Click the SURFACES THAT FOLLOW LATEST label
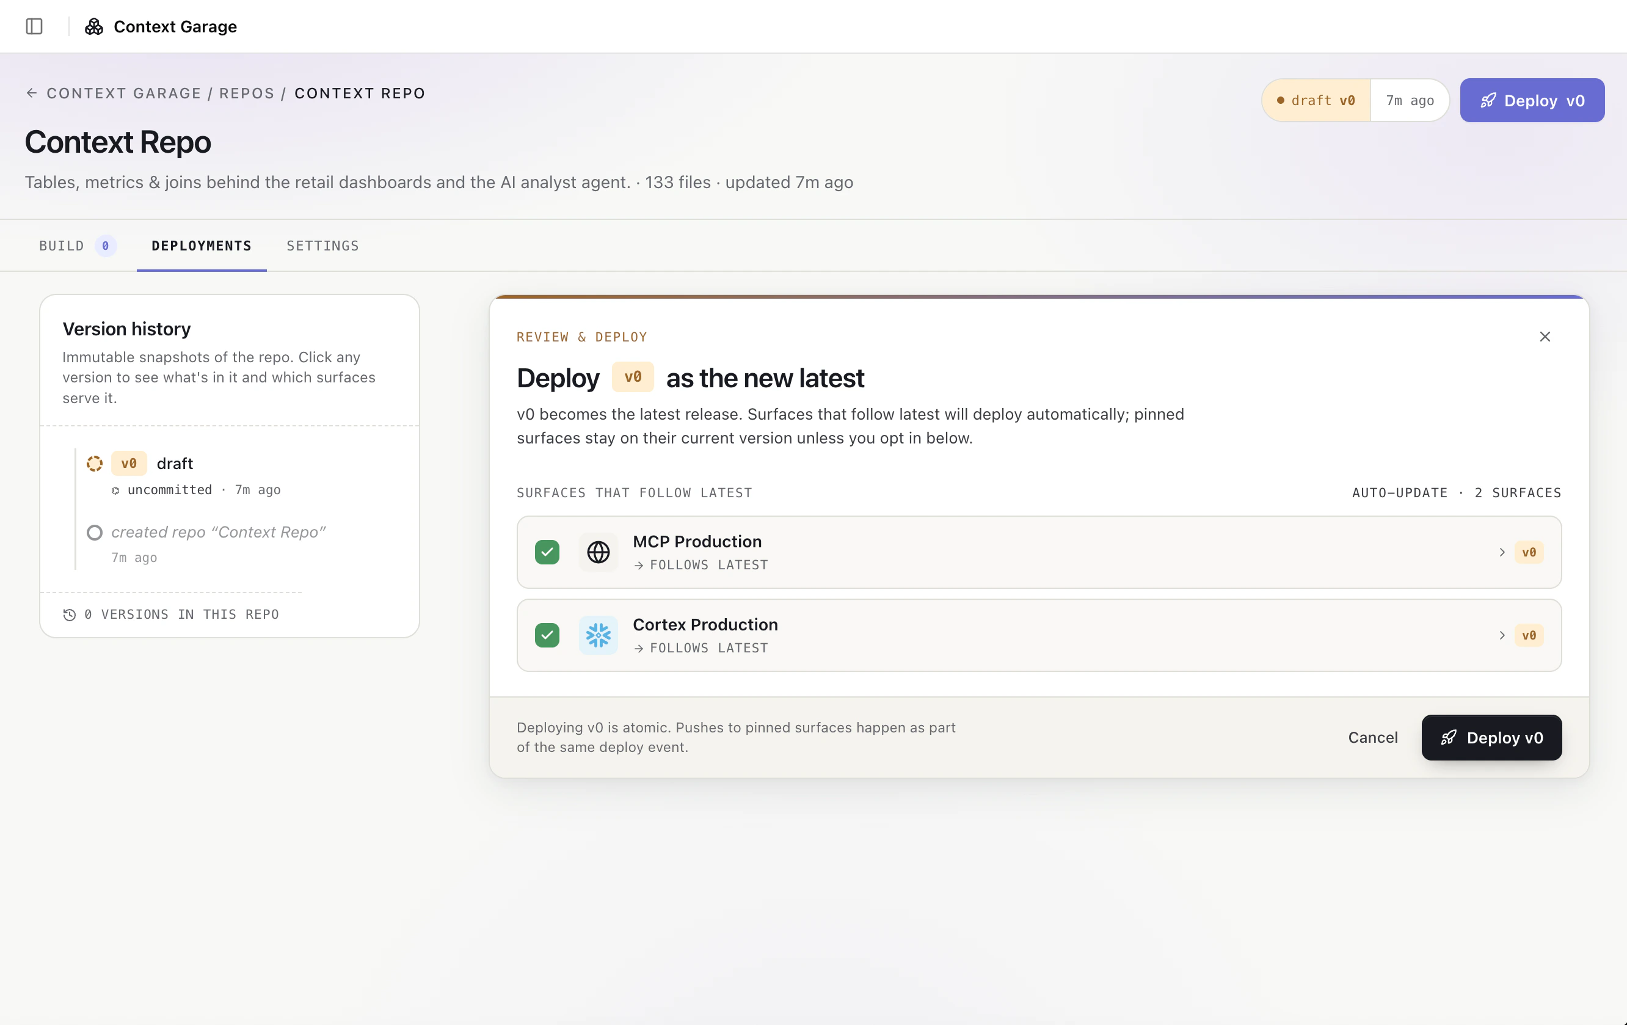1627x1025 pixels. 634,492
